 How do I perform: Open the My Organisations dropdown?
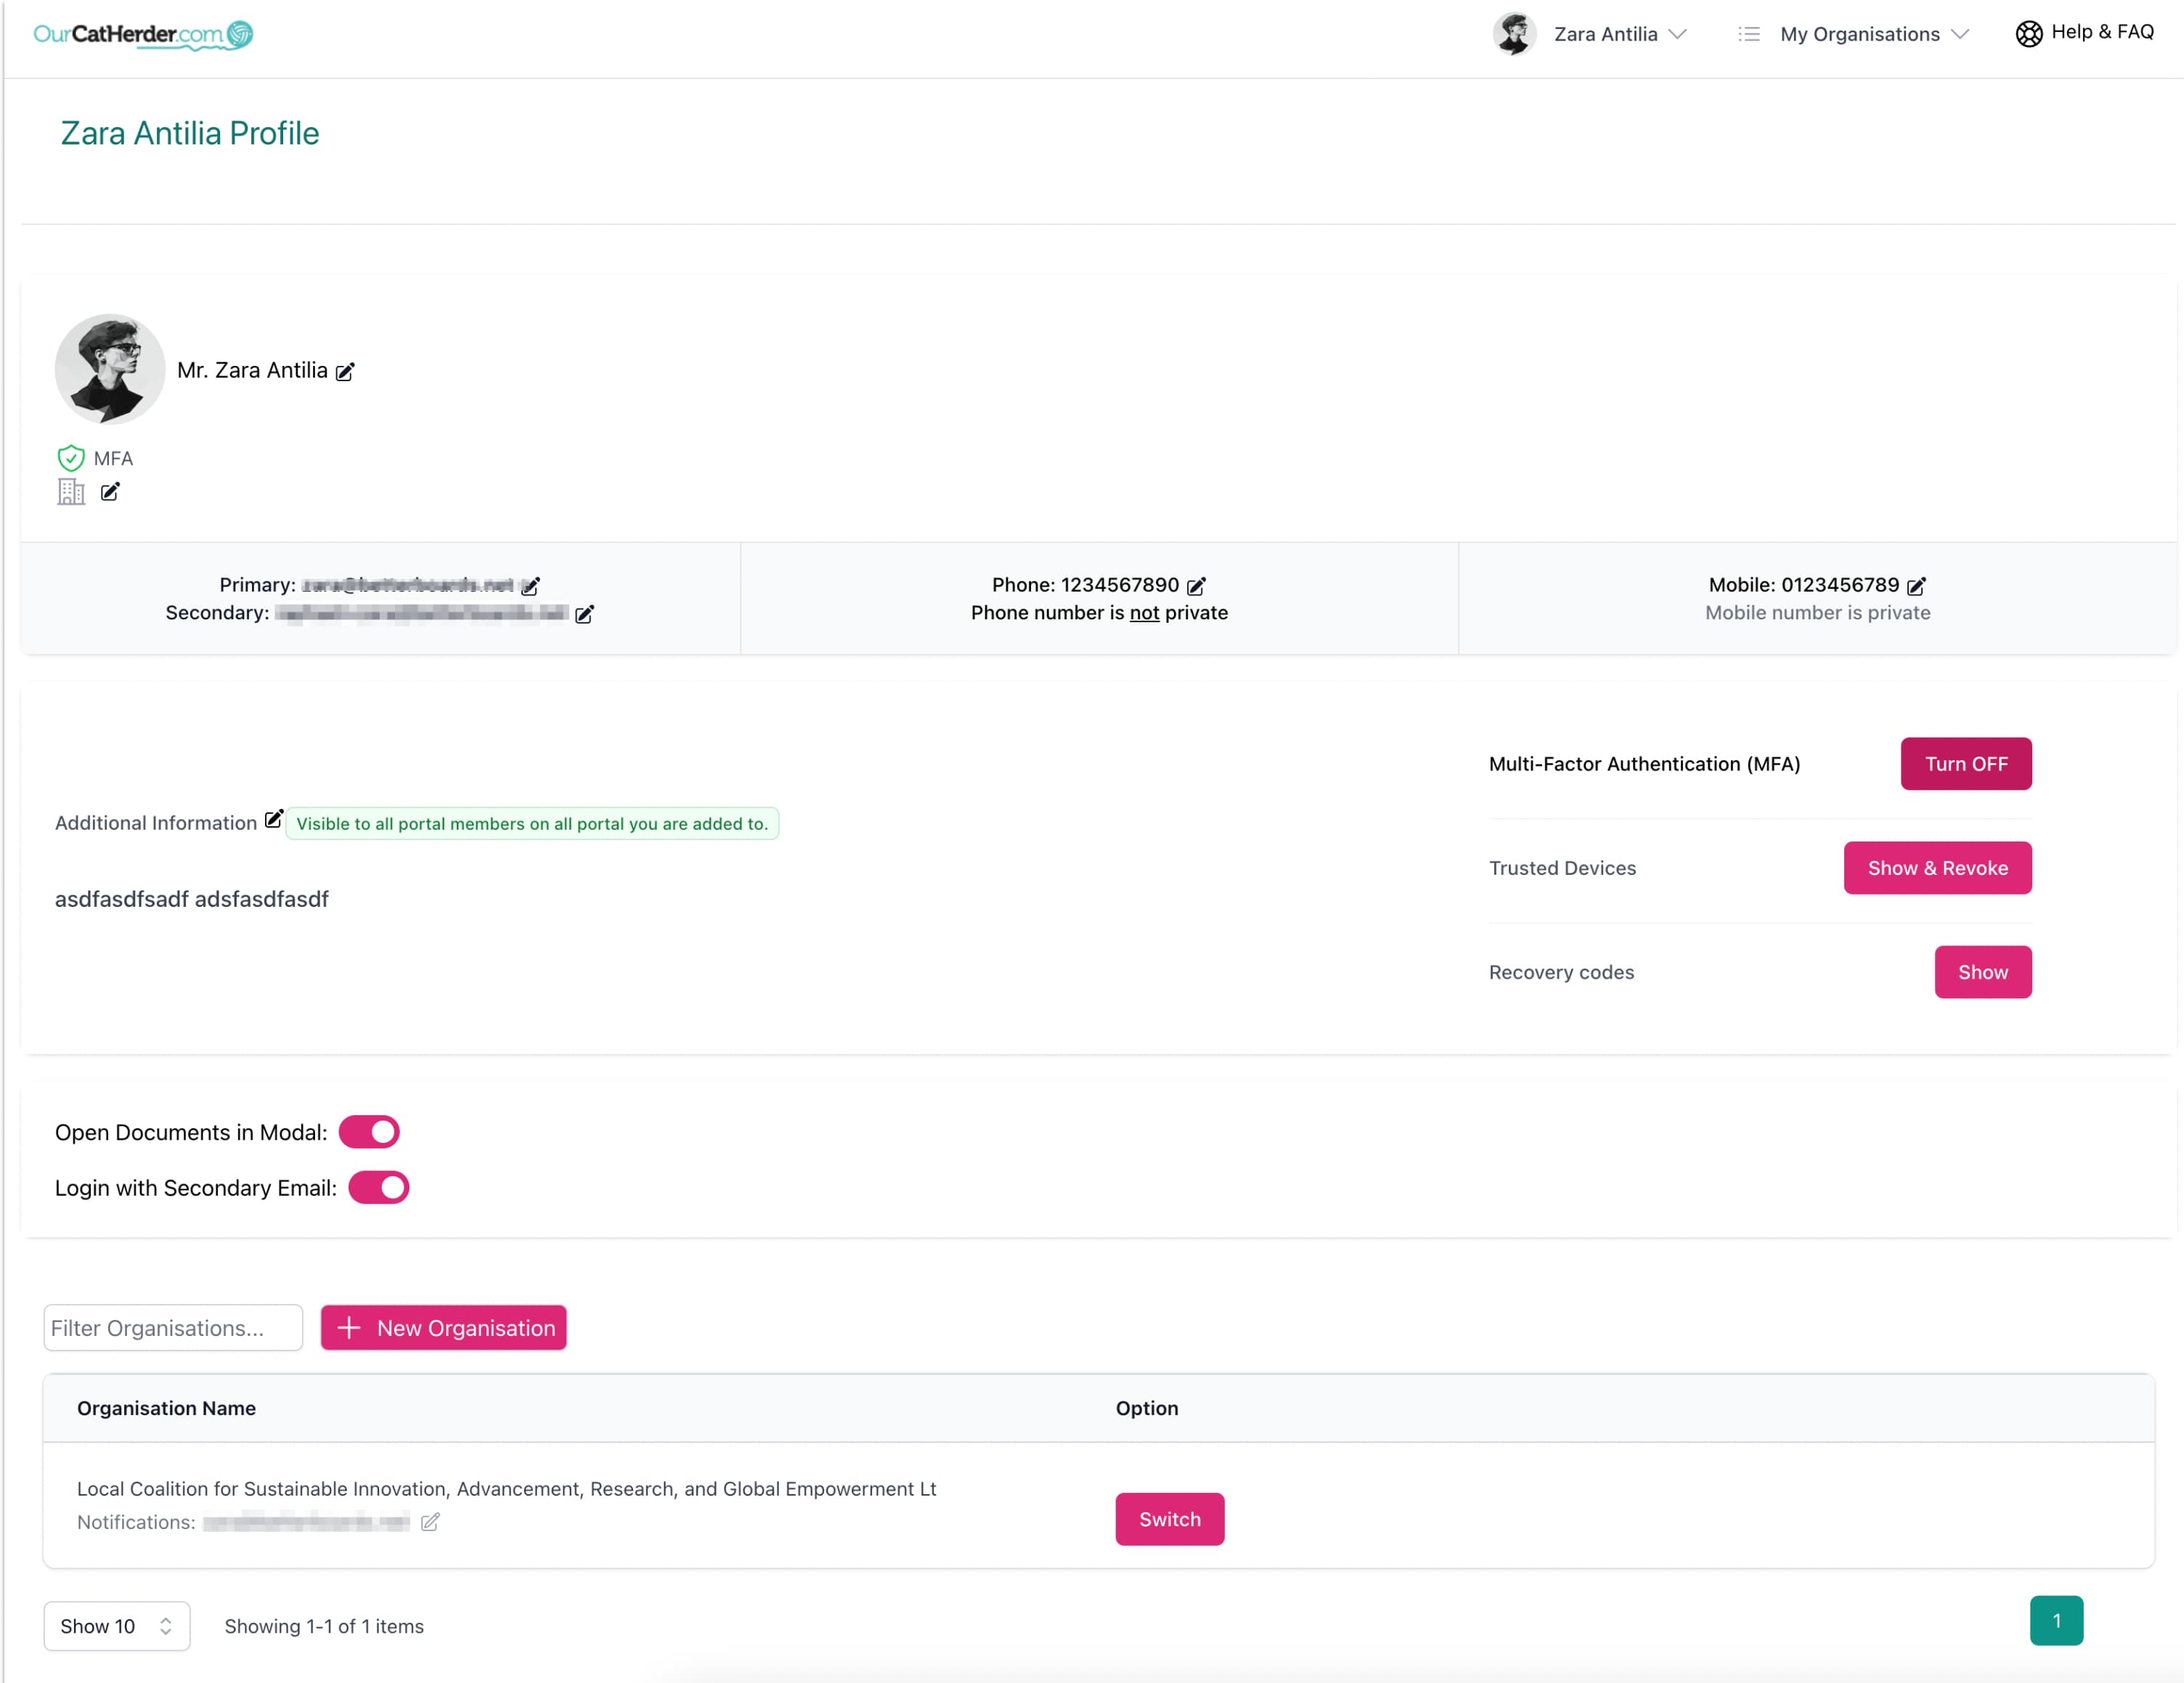click(x=1859, y=34)
